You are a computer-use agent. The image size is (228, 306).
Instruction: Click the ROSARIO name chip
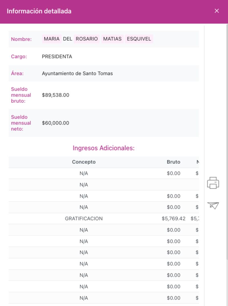[87, 39]
